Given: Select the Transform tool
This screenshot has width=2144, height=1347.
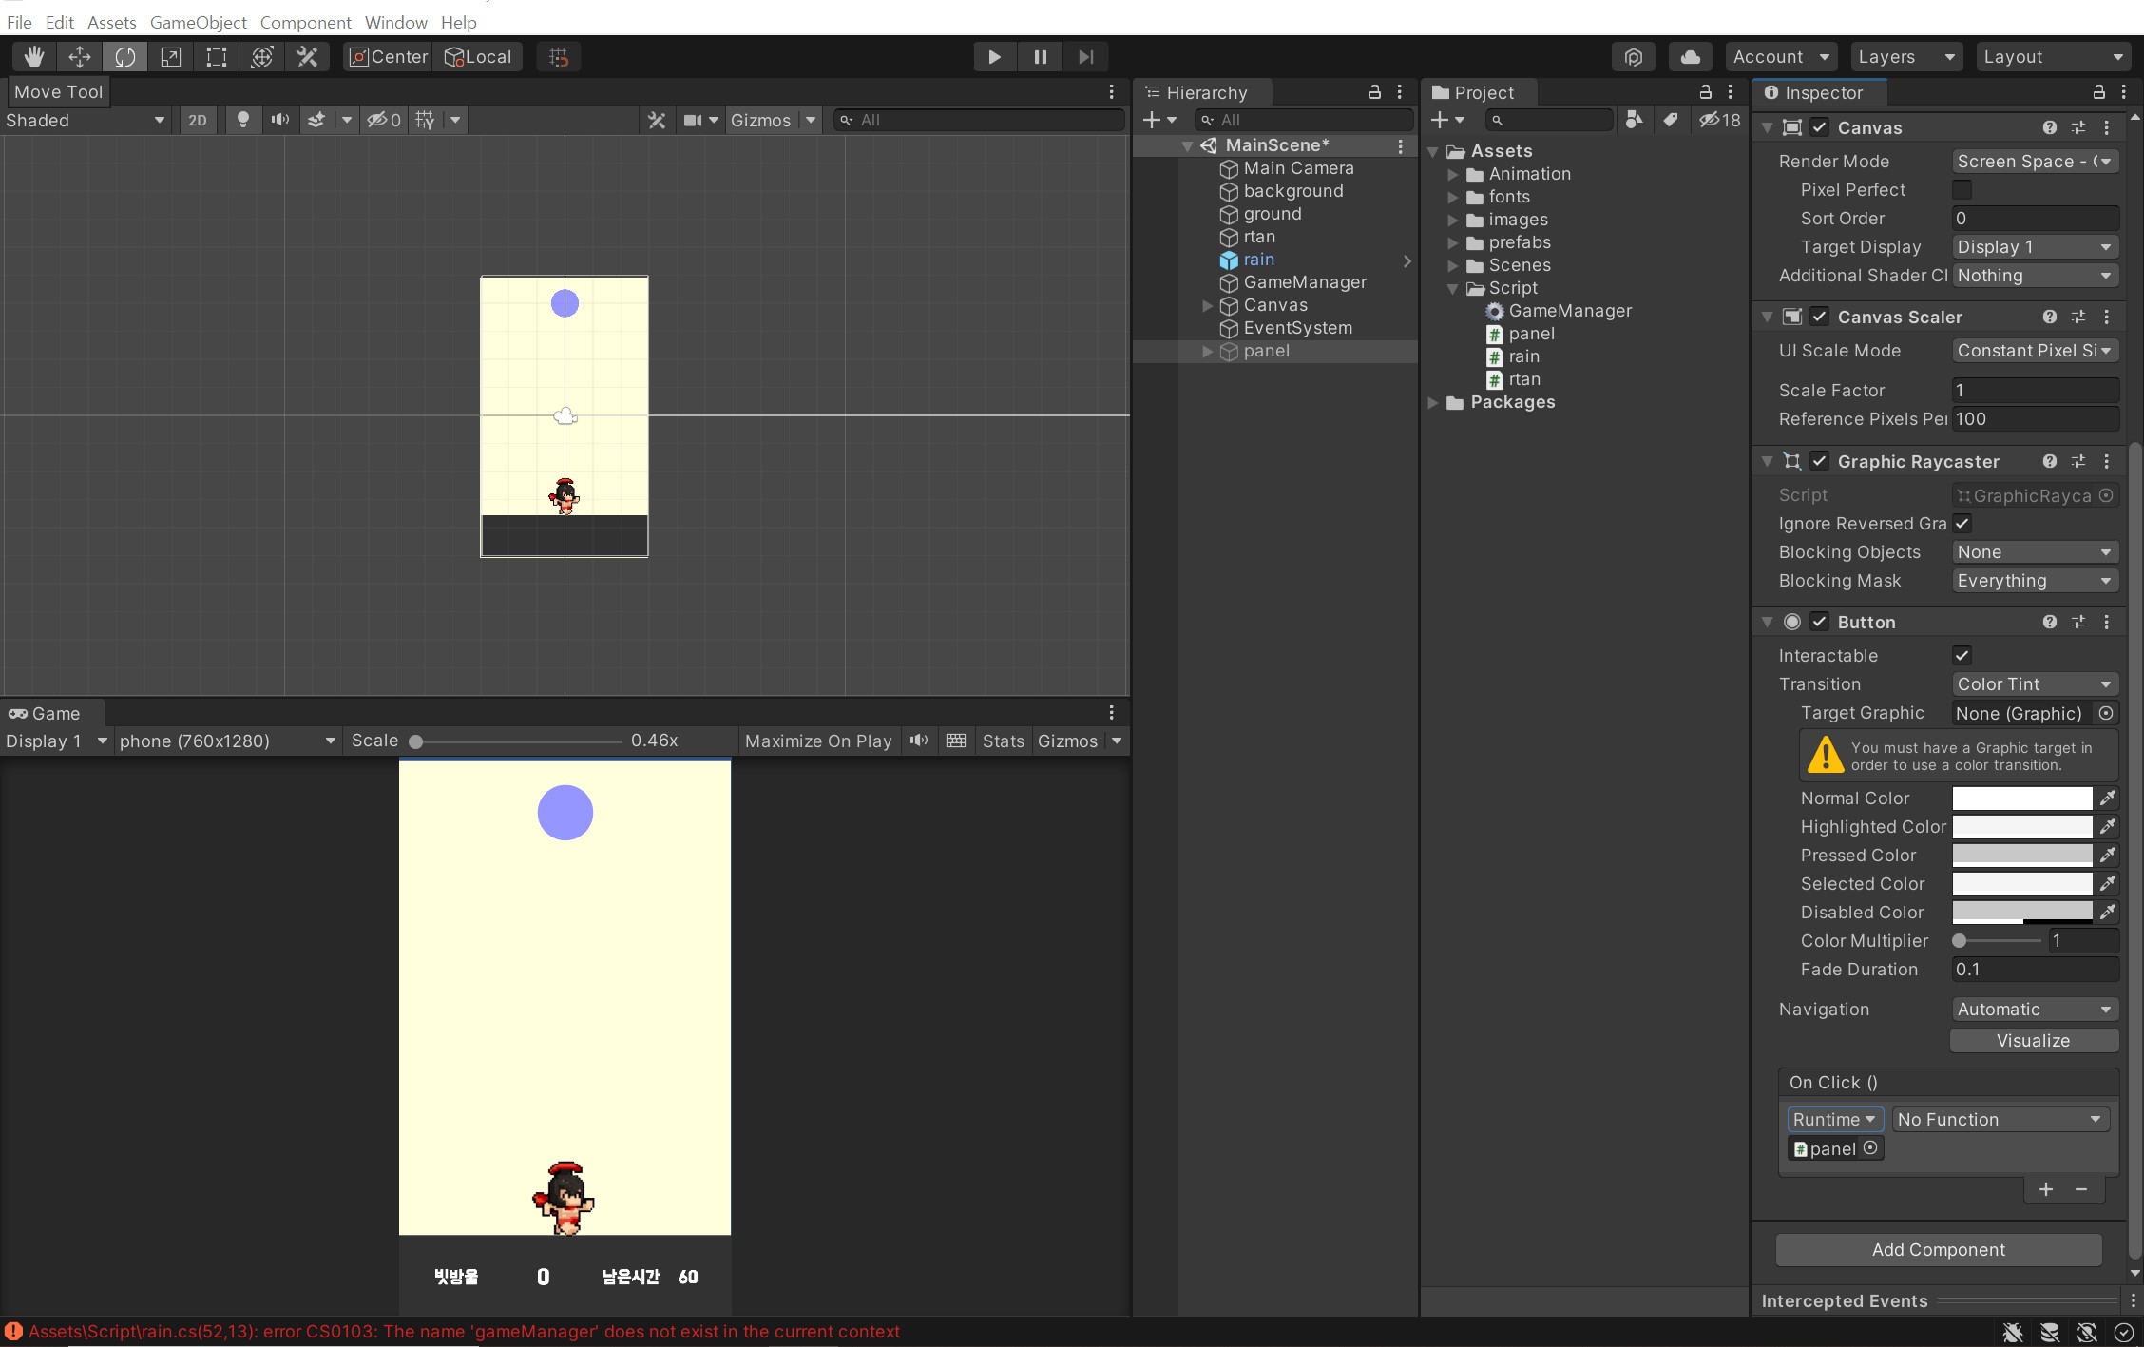Looking at the screenshot, I should (262, 57).
